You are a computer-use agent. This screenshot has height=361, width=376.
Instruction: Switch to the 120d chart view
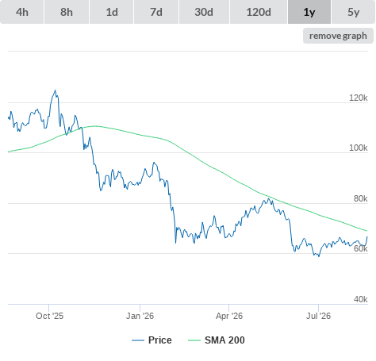[x=259, y=12]
